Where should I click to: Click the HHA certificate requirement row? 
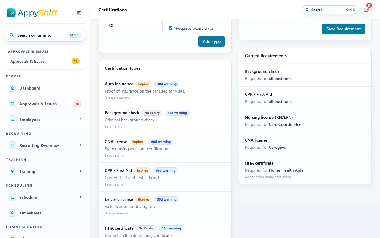point(305,170)
